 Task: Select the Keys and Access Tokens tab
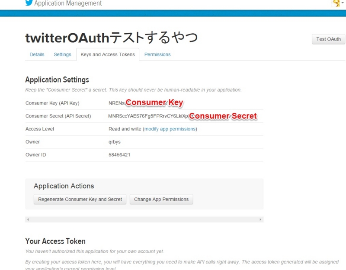[108, 54]
